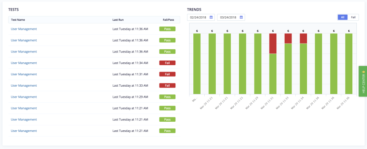Click the last Mar 20 11:36 chart bar

349,64
